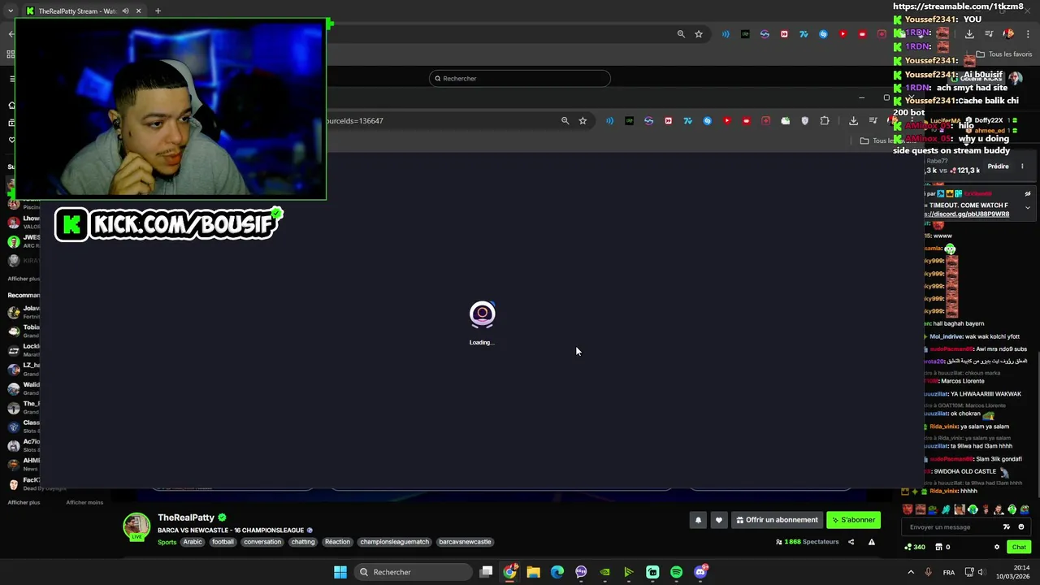Screen dimensions: 1040x585
Task: Open the three-dot menu beside Prédire
Action: [1022, 167]
